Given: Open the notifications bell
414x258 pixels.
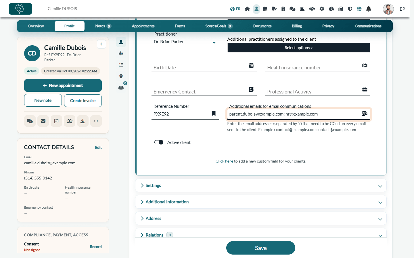Looking at the screenshot, I should 369,9.
